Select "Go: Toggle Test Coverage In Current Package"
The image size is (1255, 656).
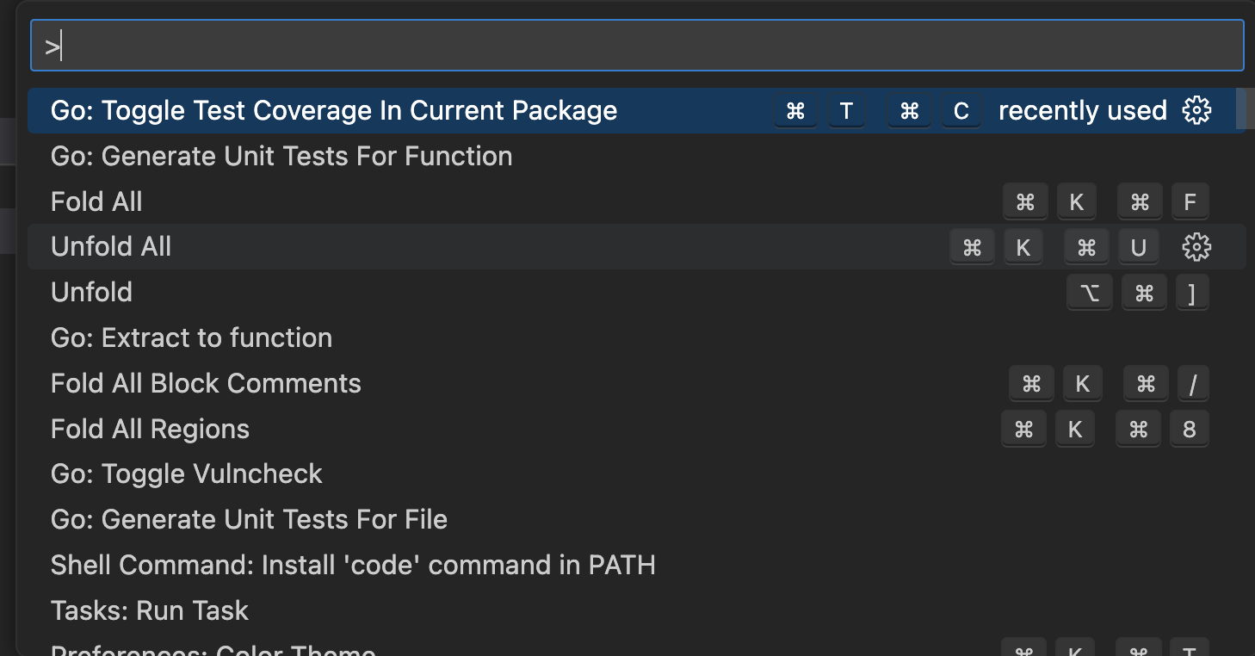[334, 110]
